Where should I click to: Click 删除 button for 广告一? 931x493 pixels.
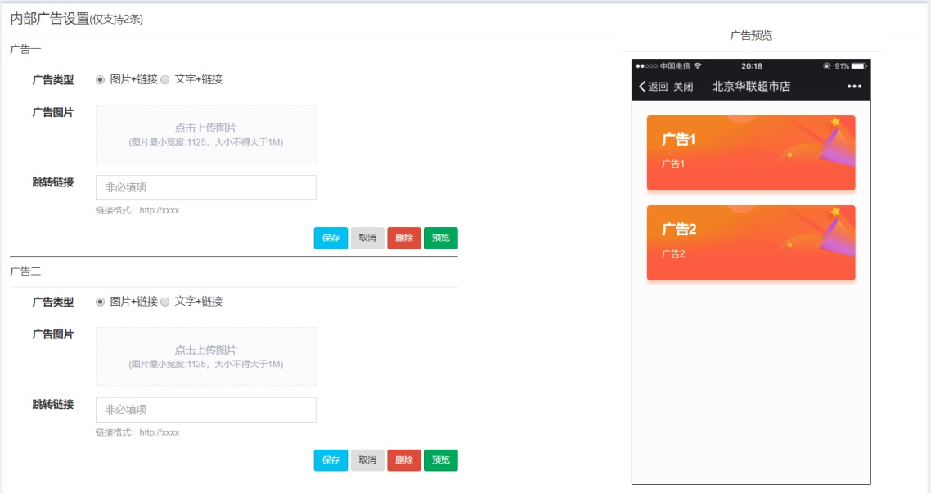pos(404,238)
